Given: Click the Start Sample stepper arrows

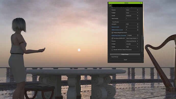Looking at the screenshot, I should [x=138, y=19].
